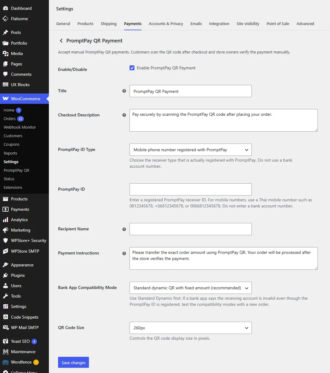Viewport: 330px width, 373px height.
Task: Click the Plugins plug icon
Action: pyautogui.click(x=5, y=275)
